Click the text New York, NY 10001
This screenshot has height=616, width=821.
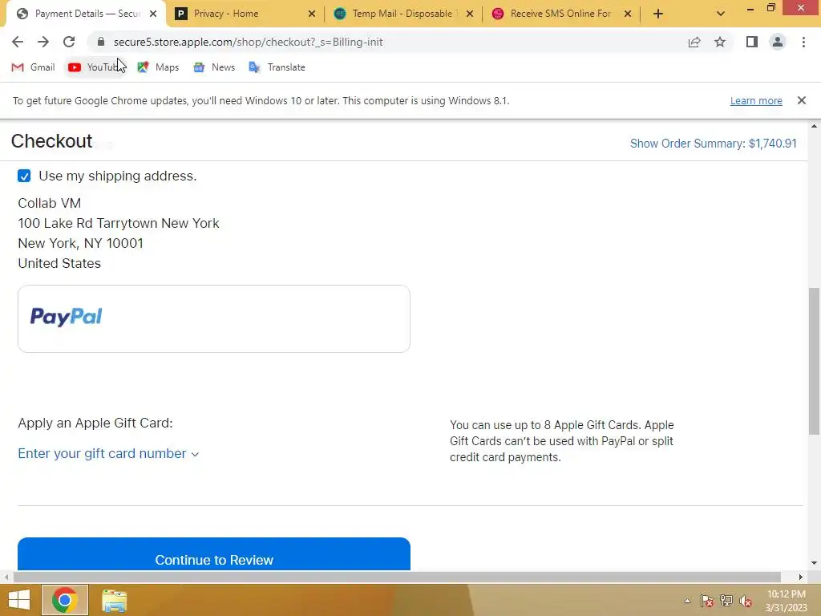click(80, 243)
